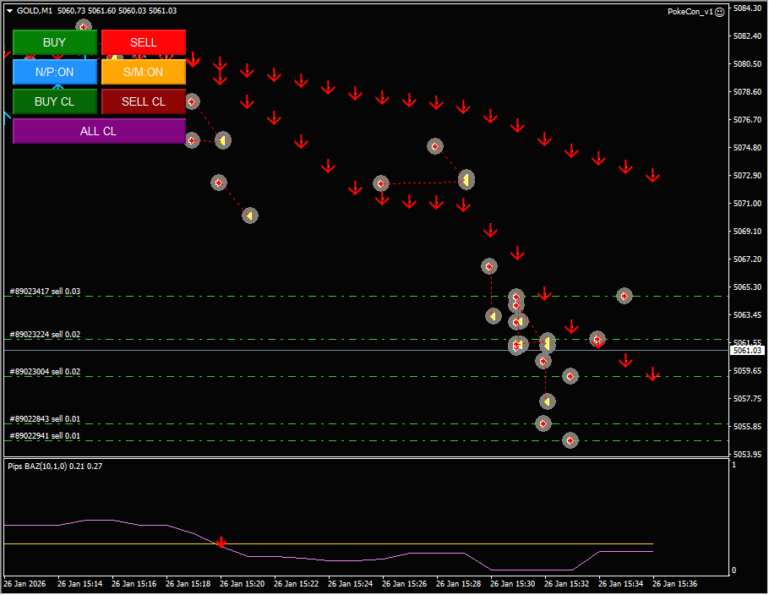Click the Pips BAZ(10,1,0) indicator label

[x=55, y=467]
